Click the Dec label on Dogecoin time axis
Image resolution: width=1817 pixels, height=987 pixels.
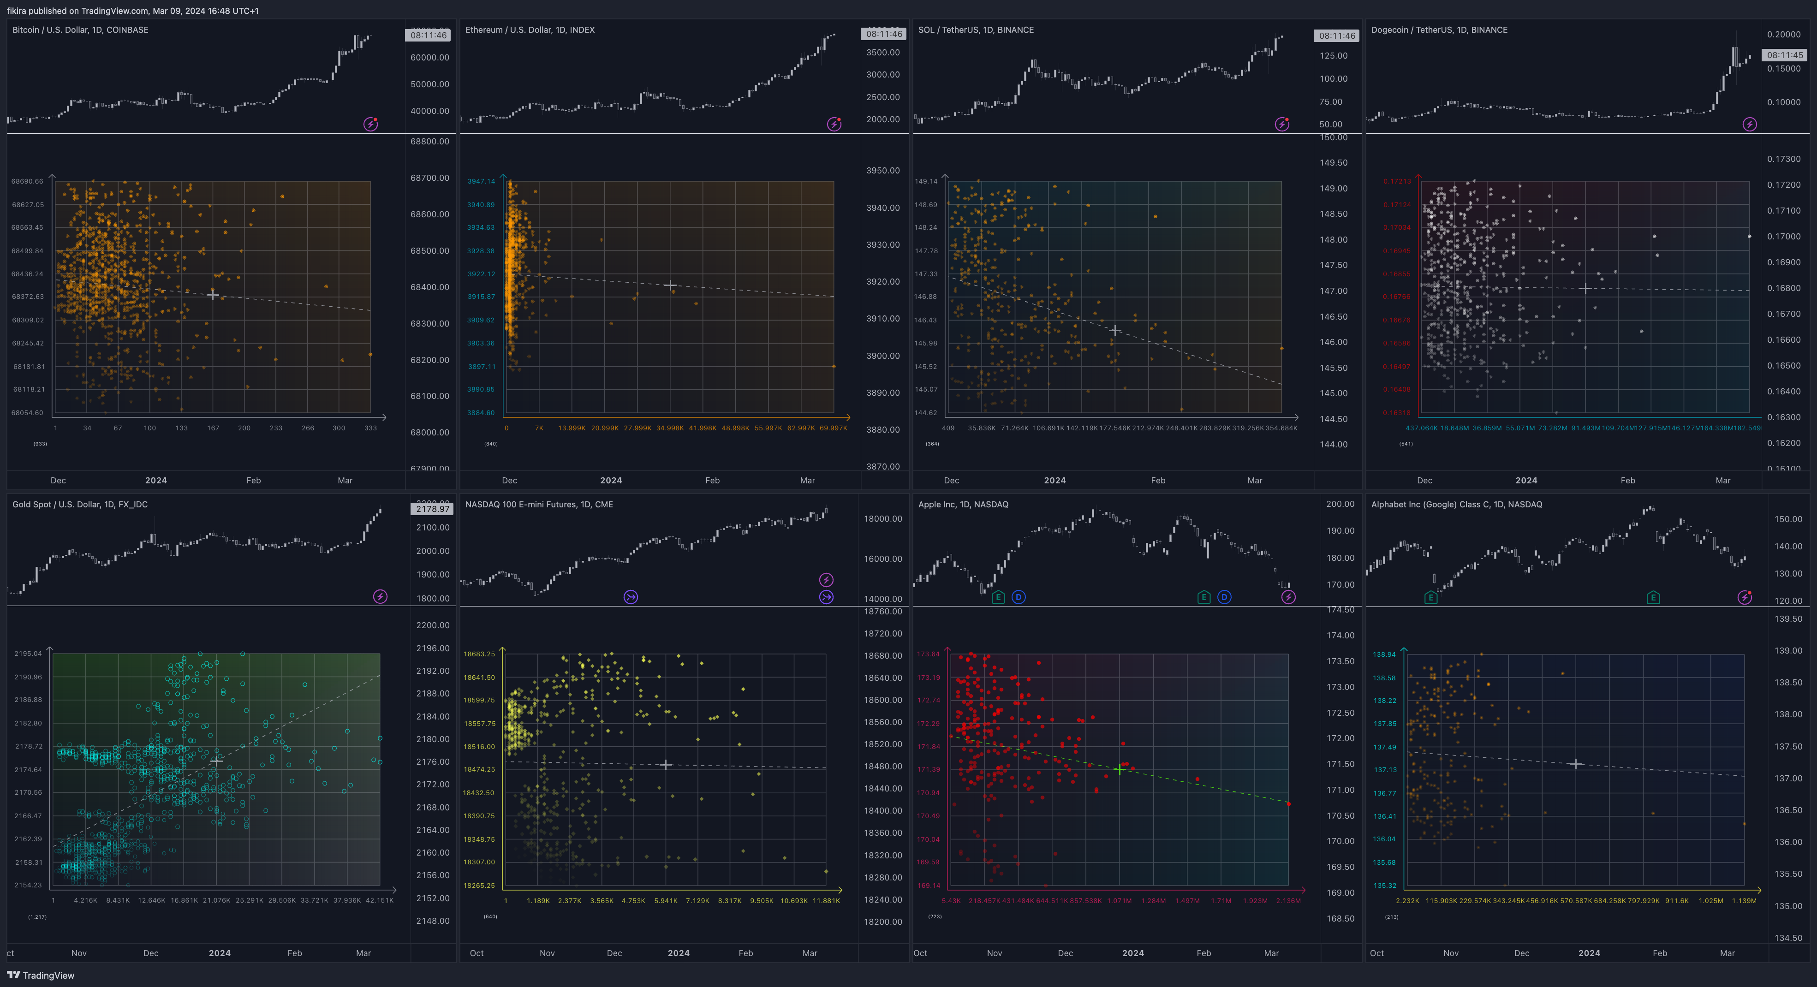pos(1424,480)
